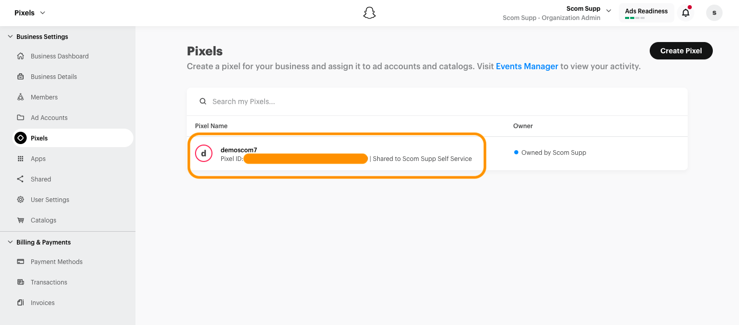
Task: Click the Catalogs cart icon
Action: 21,220
